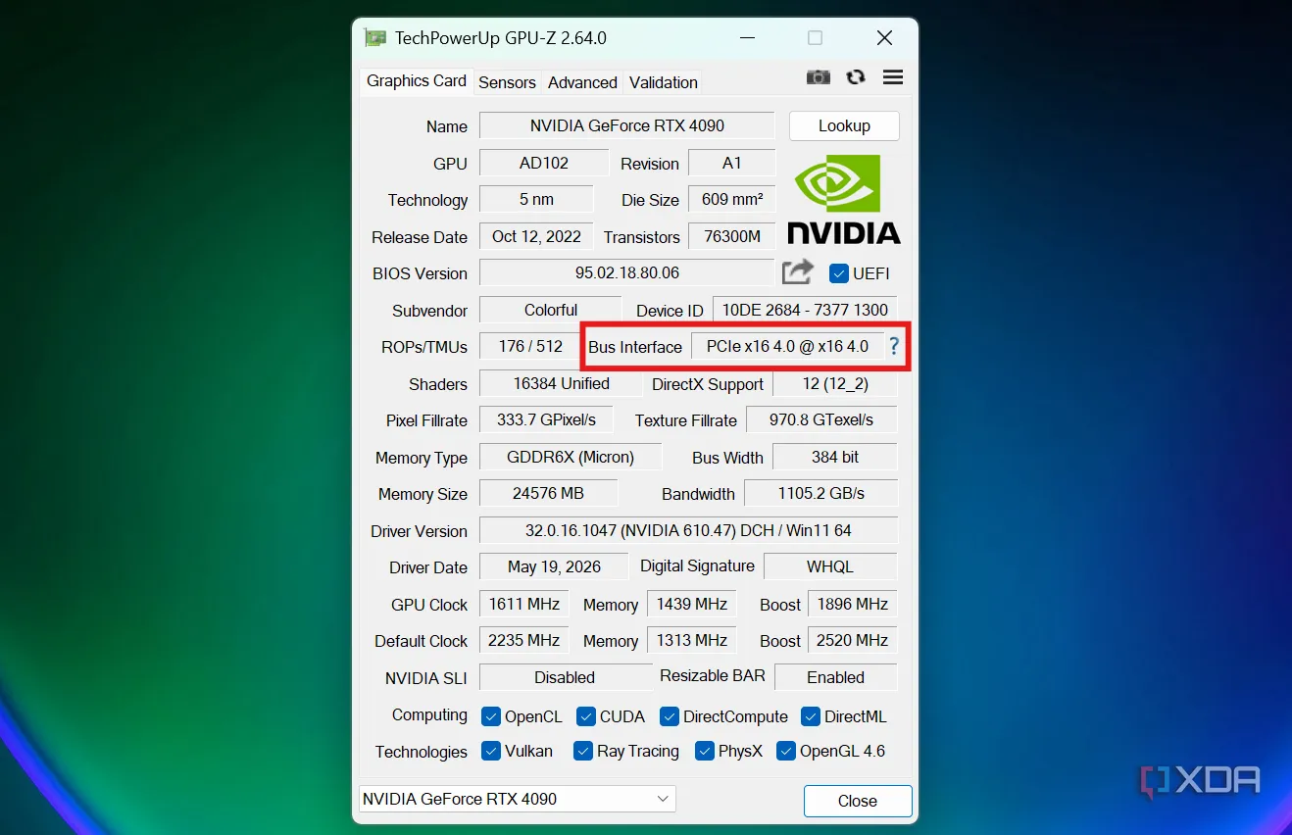The image size is (1292, 835).
Task: Click the Default Clock value 2235 MHz
Action: (x=524, y=640)
